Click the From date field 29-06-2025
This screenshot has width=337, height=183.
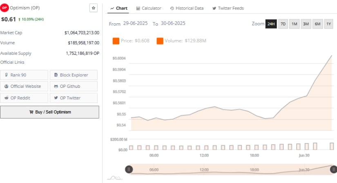135,23
